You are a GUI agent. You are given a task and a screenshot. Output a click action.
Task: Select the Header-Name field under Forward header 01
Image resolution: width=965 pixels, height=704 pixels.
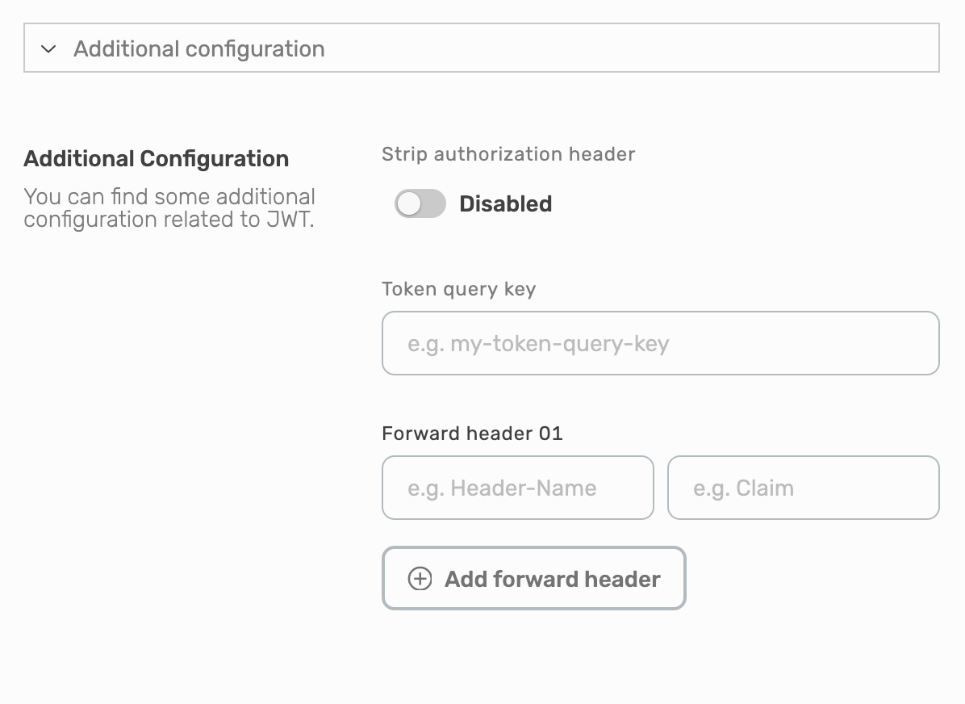pyautogui.click(x=517, y=488)
